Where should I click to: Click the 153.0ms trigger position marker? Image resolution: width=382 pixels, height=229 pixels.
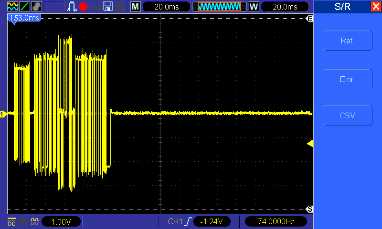24,18
